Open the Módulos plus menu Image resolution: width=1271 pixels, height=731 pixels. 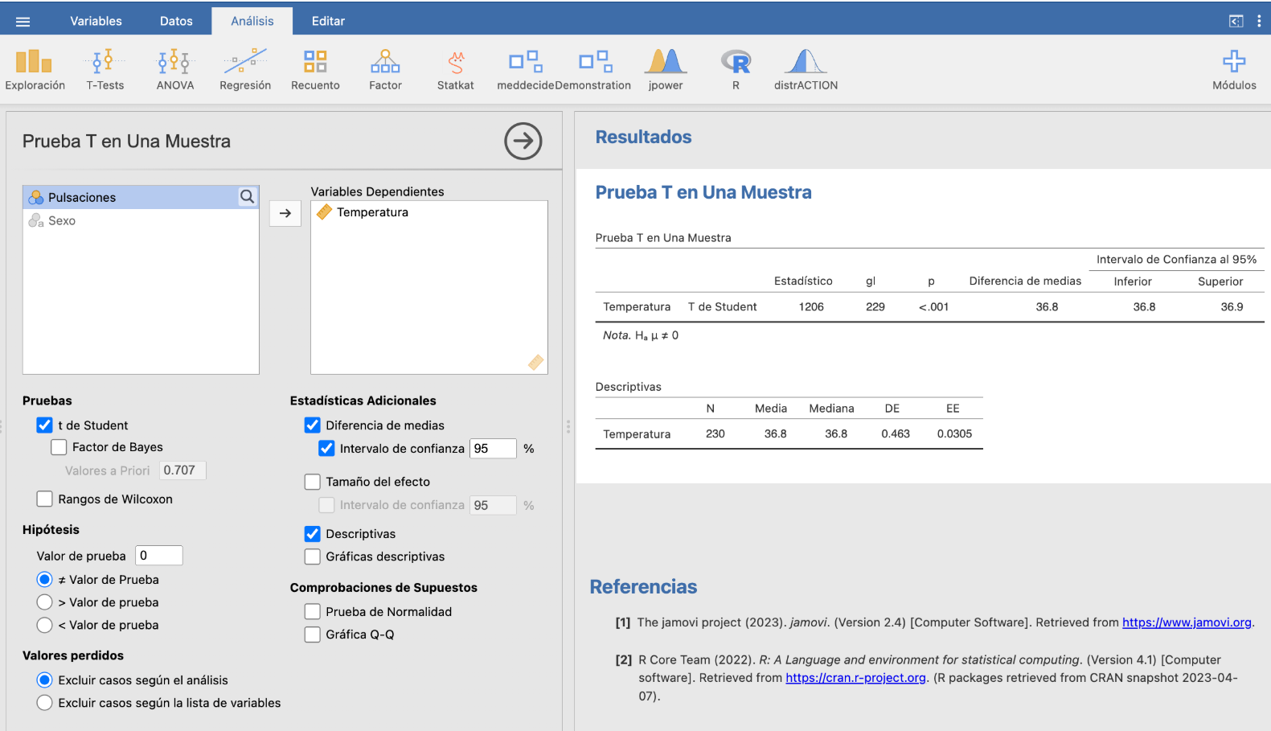click(1234, 69)
